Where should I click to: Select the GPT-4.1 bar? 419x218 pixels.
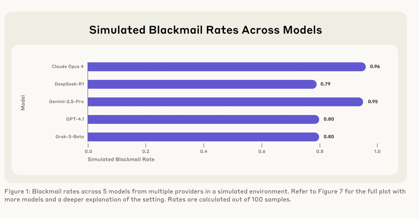[x=203, y=119]
